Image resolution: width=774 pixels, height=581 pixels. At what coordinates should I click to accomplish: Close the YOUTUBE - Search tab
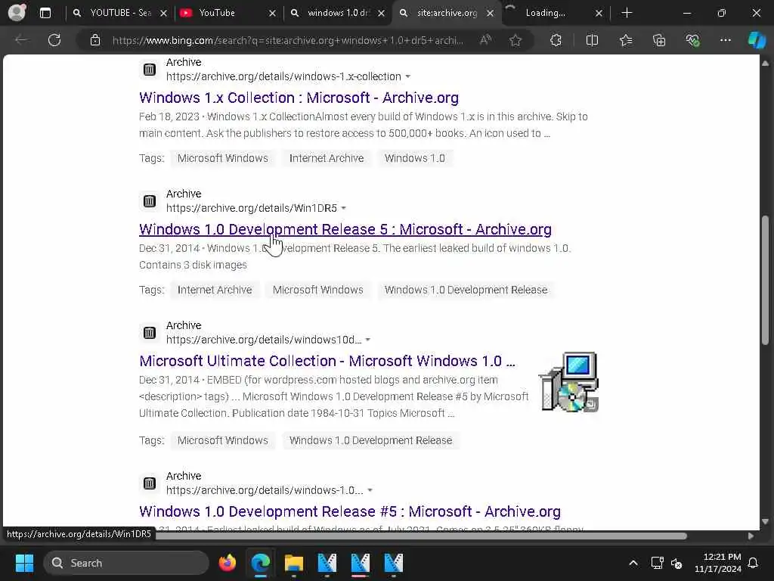point(164,14)
